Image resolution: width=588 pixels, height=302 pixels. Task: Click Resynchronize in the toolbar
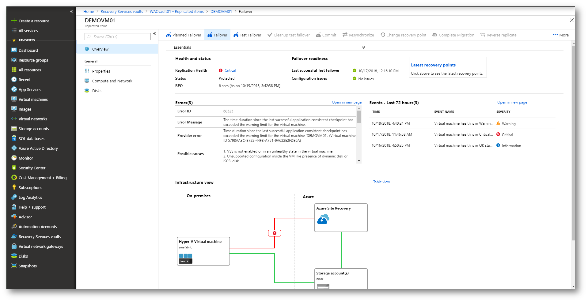(x=358, y=35)
